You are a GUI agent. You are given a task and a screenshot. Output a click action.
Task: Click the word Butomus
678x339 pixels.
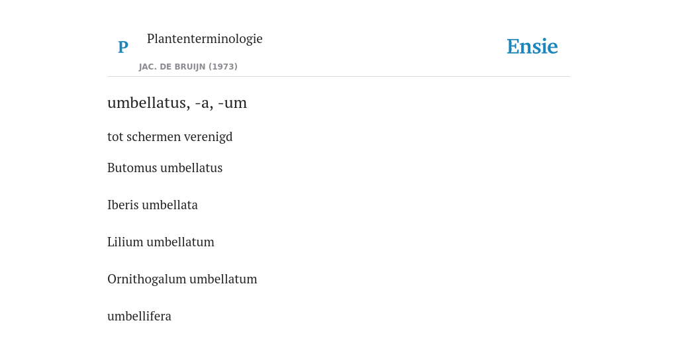[x=132, y=168]
